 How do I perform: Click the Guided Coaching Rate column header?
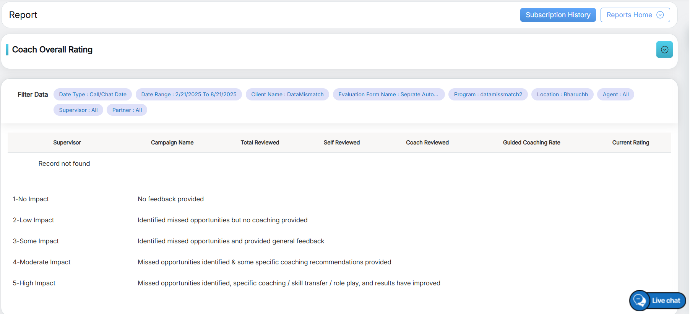pyautogui.click(x=531, y=142)
